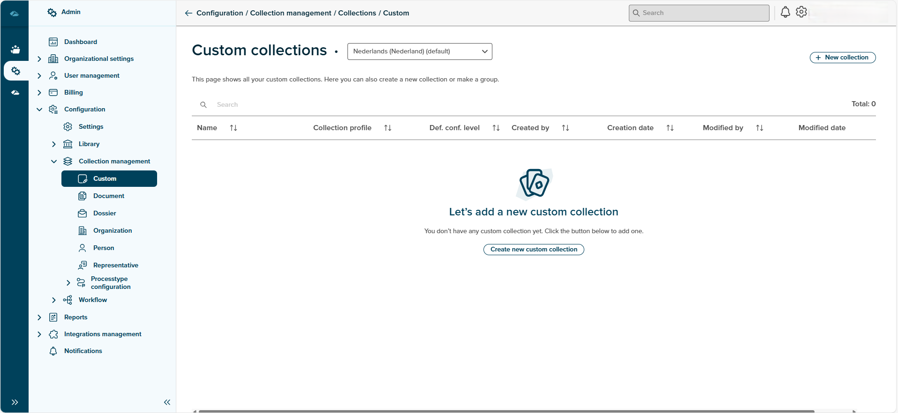
Task: Go to Dashboard in sidebar
Action: click(81, 42)
